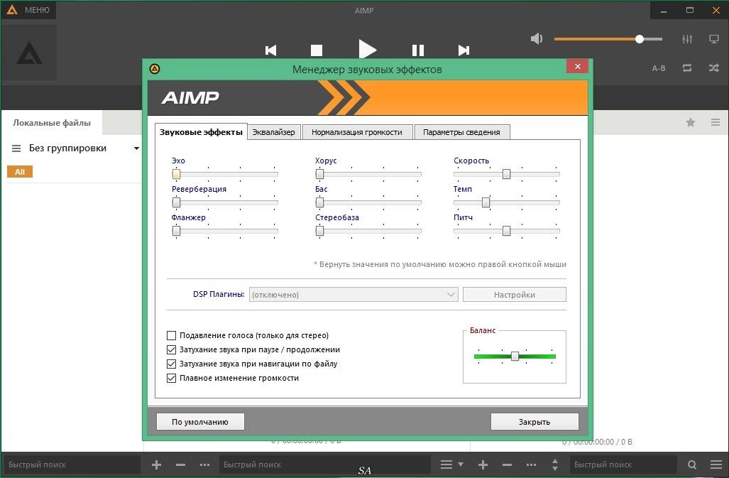The width and height of the screenshot is (729, 478).
Task: Toggle A-B repeat section
Action: (658, 68)
